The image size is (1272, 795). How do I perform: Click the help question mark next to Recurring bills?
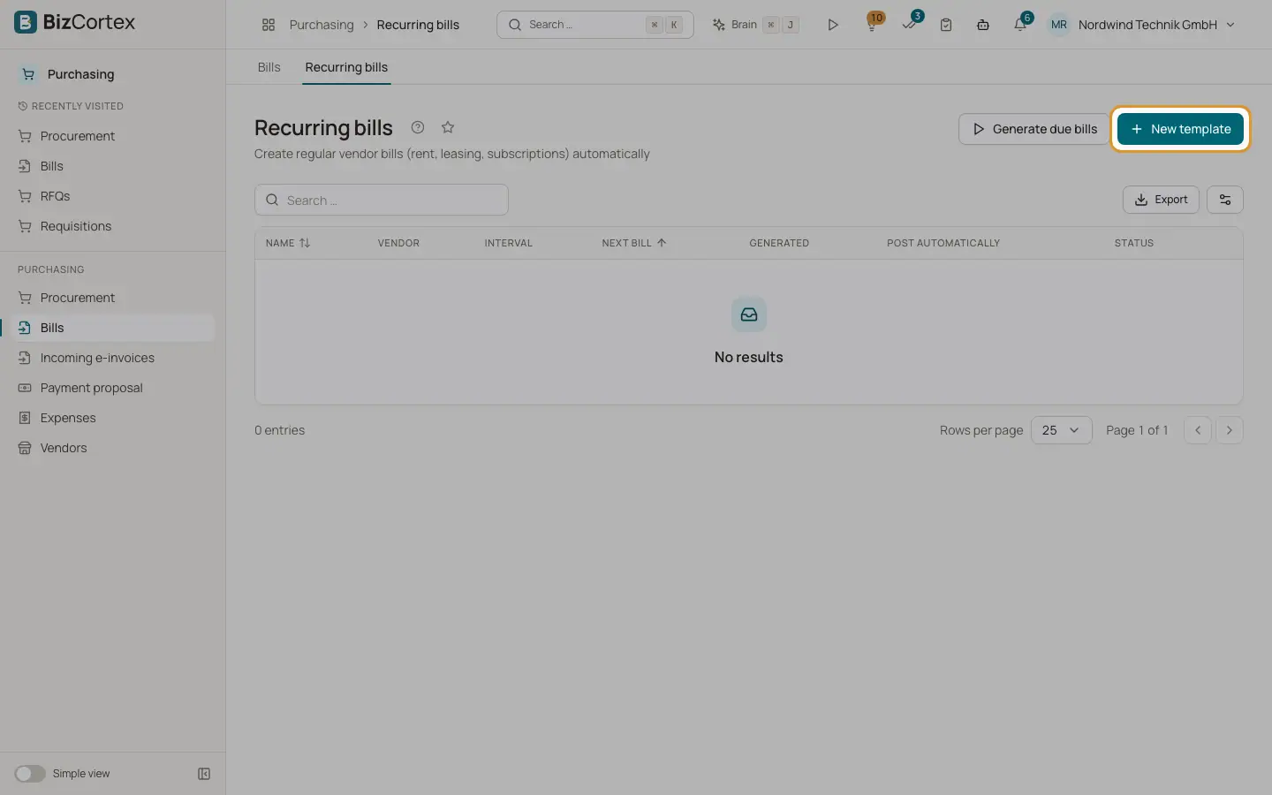click(418, 127)
